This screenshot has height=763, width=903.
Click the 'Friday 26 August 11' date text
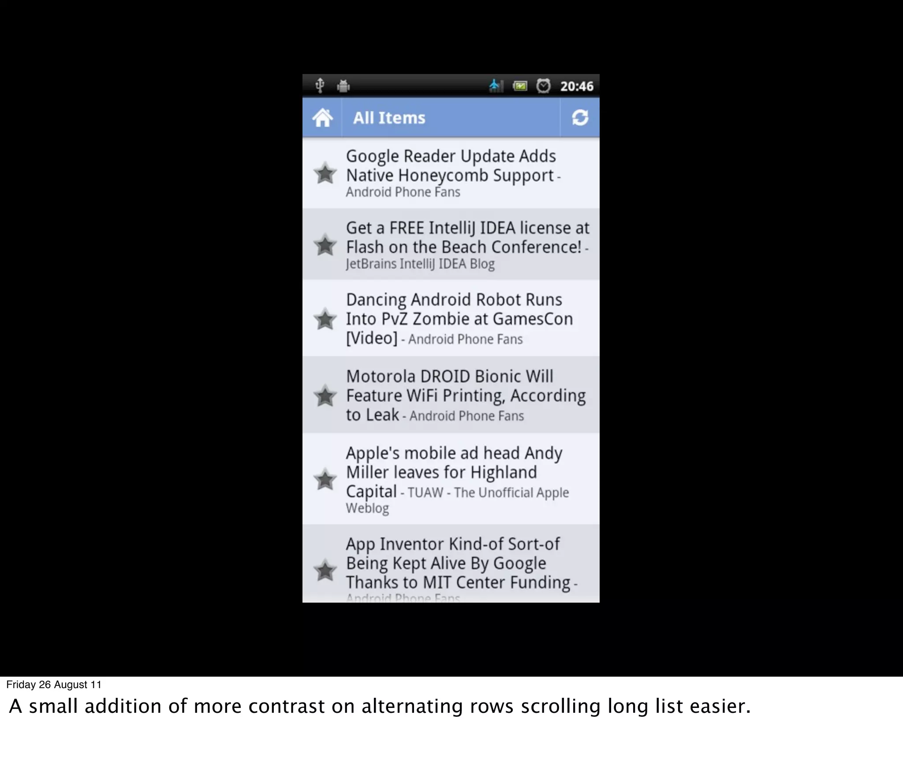[x=54, y=685]
